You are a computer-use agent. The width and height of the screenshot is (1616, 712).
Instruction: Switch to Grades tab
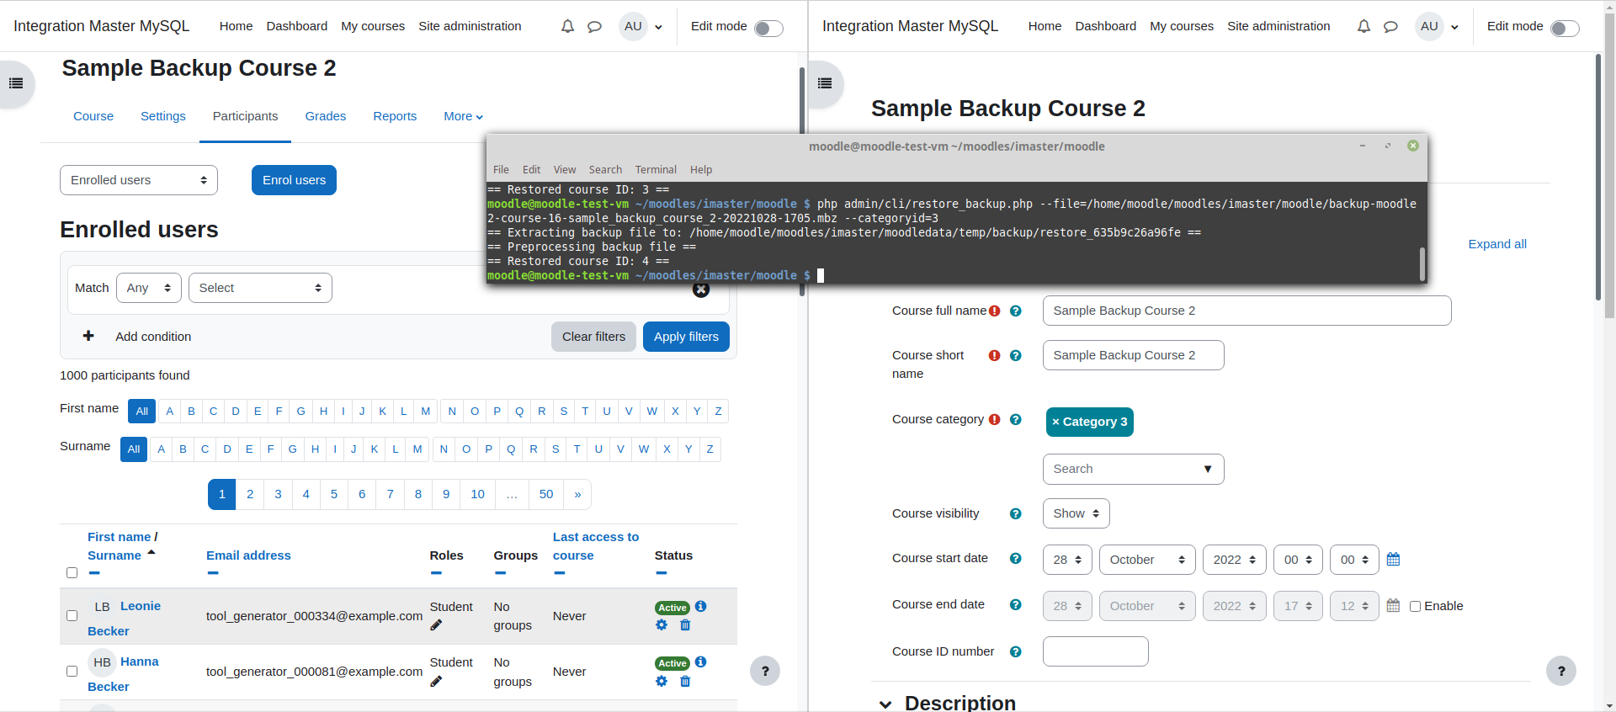[x=326, y=116]
